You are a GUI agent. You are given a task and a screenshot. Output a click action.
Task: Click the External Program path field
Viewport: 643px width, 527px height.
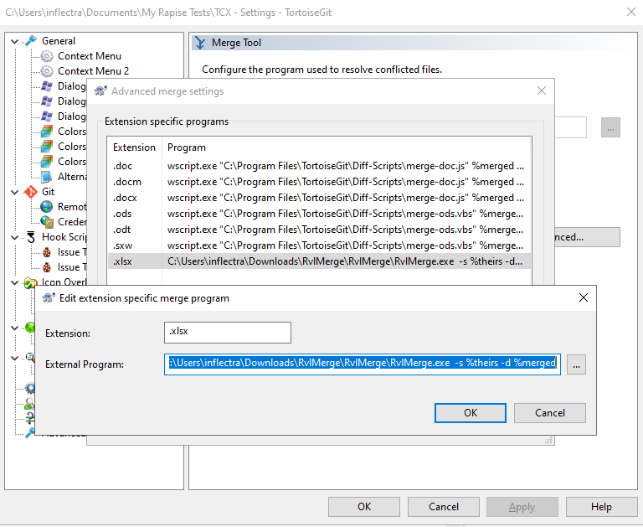click(x=363, y=364)
